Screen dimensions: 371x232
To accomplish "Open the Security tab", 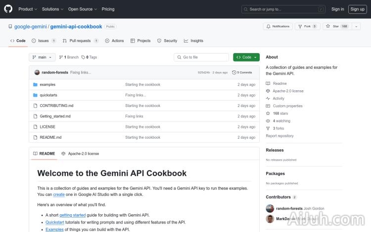I will [167, 41].
